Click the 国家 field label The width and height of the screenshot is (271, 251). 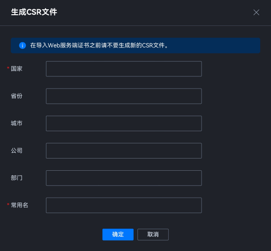coord(17,68)
